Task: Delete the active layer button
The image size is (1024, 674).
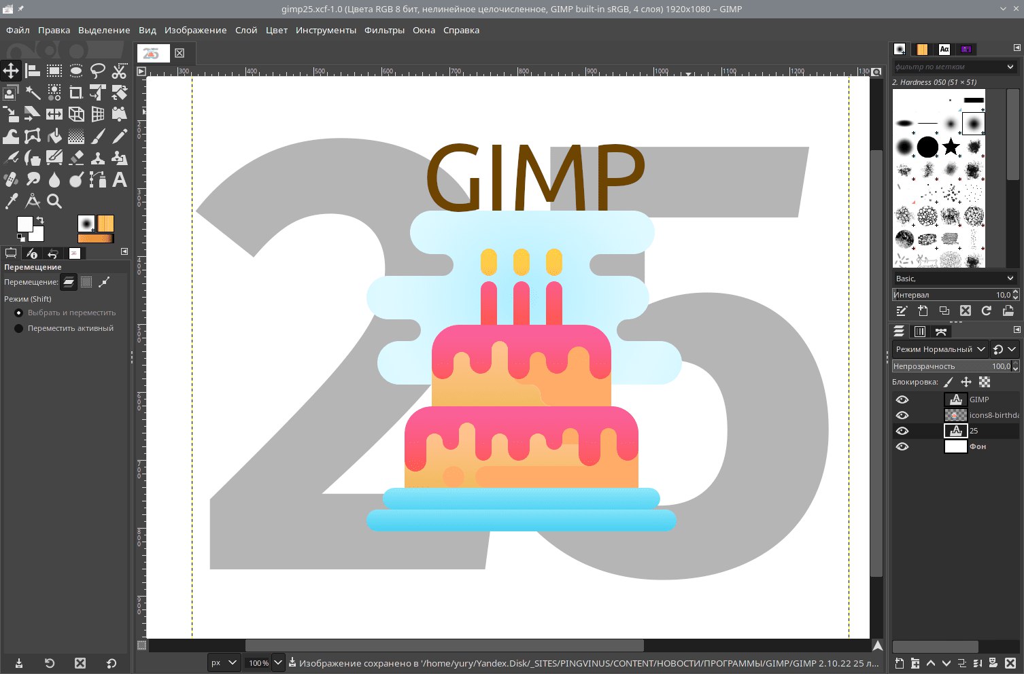Action: tap(1010, 663)
